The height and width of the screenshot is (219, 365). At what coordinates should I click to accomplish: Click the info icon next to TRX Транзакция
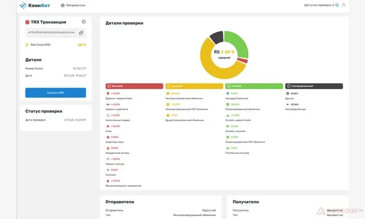point(84,21)
